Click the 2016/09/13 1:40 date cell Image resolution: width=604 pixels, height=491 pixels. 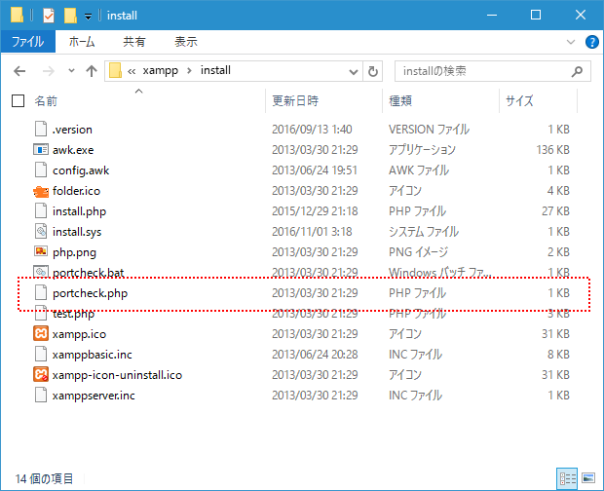[312, 130]
